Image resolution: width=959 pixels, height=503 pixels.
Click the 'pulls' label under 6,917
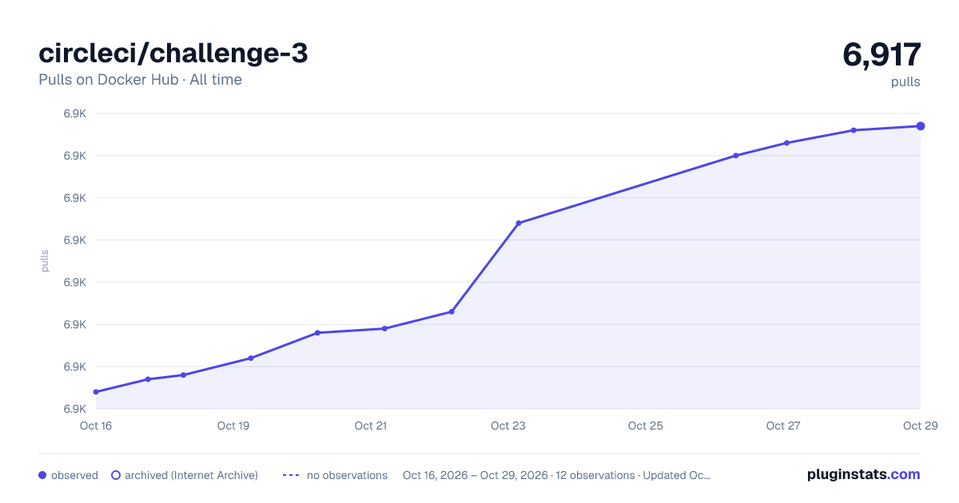[906, 81]
